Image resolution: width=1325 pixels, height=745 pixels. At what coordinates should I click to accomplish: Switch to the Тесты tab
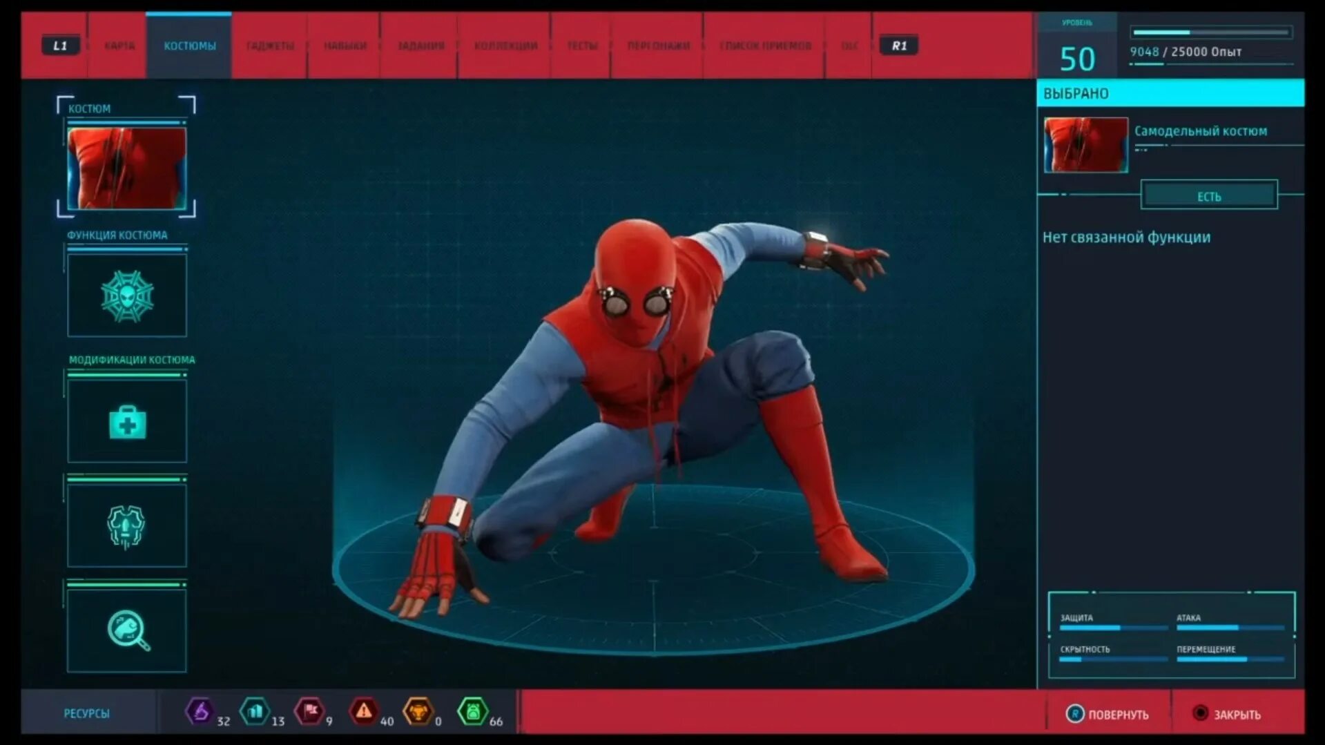582,46
